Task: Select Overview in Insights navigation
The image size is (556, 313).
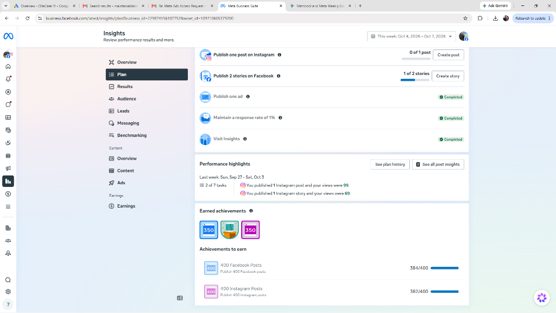Action: click(x=147, y=62)
